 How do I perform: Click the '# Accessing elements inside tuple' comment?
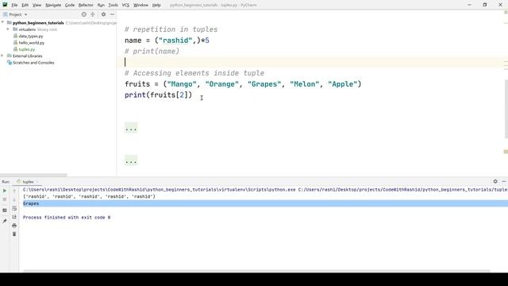tap(194, 73)
